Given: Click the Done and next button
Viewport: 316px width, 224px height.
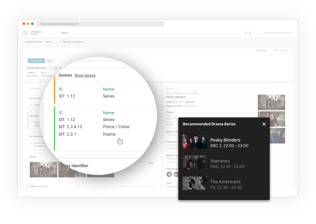Looking at the screenshot, I should [281, 50].
